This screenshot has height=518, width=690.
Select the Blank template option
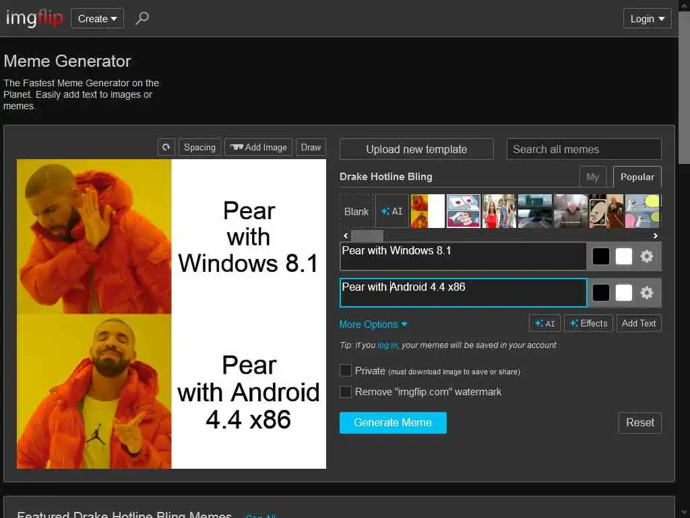(x=356, y=211)
